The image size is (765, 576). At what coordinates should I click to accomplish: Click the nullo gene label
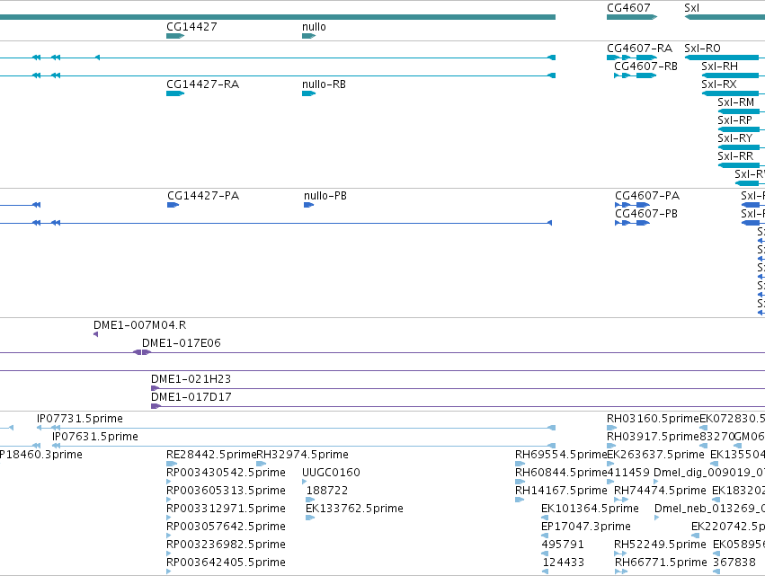(x=314, y=27)
